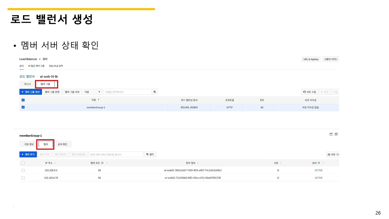Click the sort arrow on 이름 column header
The image size is (389, 219).
98,100
